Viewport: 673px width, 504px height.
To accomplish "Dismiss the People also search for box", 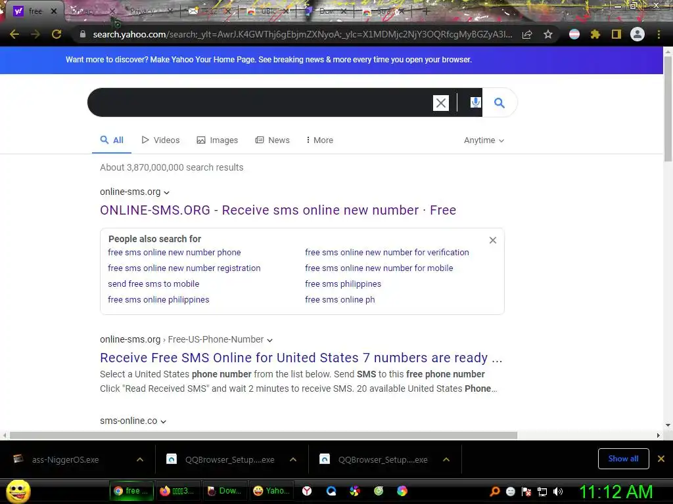I will click(493, 240).
